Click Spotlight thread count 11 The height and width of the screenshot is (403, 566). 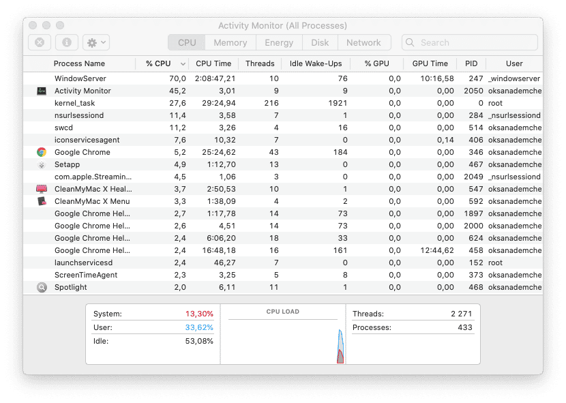(274, 288)
